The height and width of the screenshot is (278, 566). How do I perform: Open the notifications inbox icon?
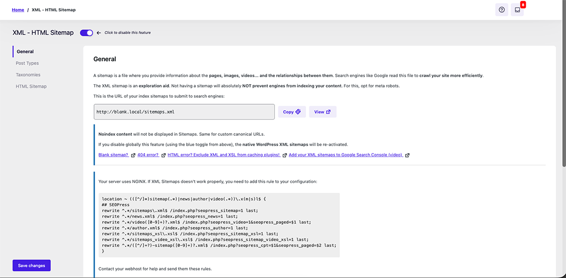(517, 10)
